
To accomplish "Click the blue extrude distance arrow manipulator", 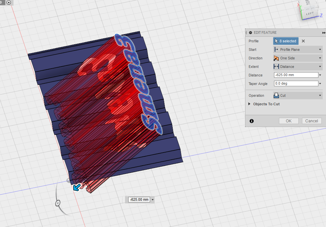I will point(77,187).
